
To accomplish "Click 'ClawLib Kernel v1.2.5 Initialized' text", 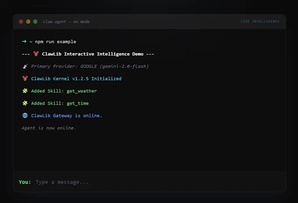I will click(76, 78).
